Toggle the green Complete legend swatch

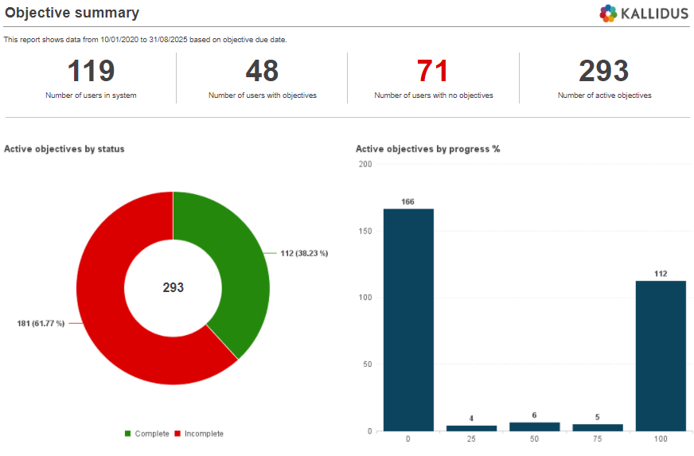(127, 434)
